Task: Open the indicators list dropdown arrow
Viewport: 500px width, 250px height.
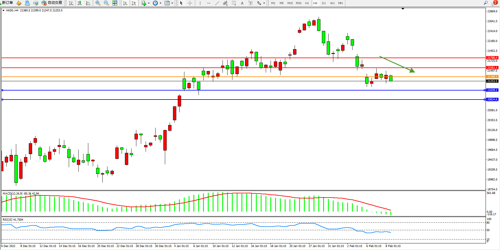Action: [149, 3]
